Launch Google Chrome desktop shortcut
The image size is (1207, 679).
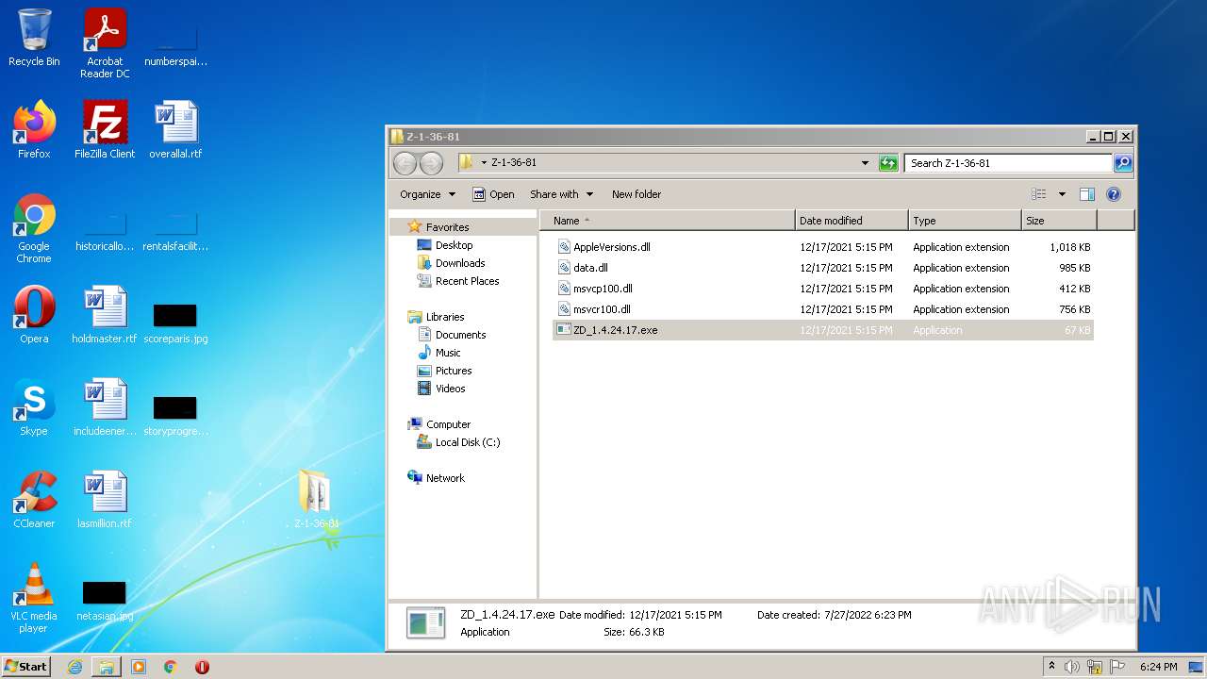[x=34, y=229]
